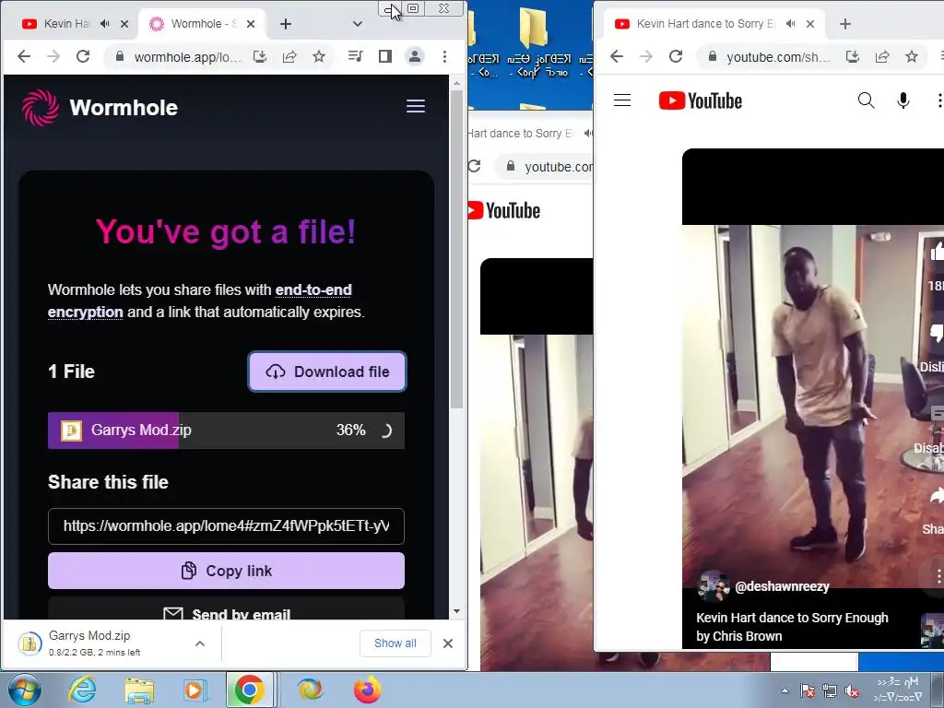The height and width of the screenshot is (708, 944).
Task: Click the YouTube logo in the right window
Action: pyautogui.click(x=701, y=100)
